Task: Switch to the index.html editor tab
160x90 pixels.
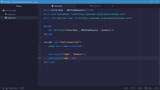Action: 57,6
